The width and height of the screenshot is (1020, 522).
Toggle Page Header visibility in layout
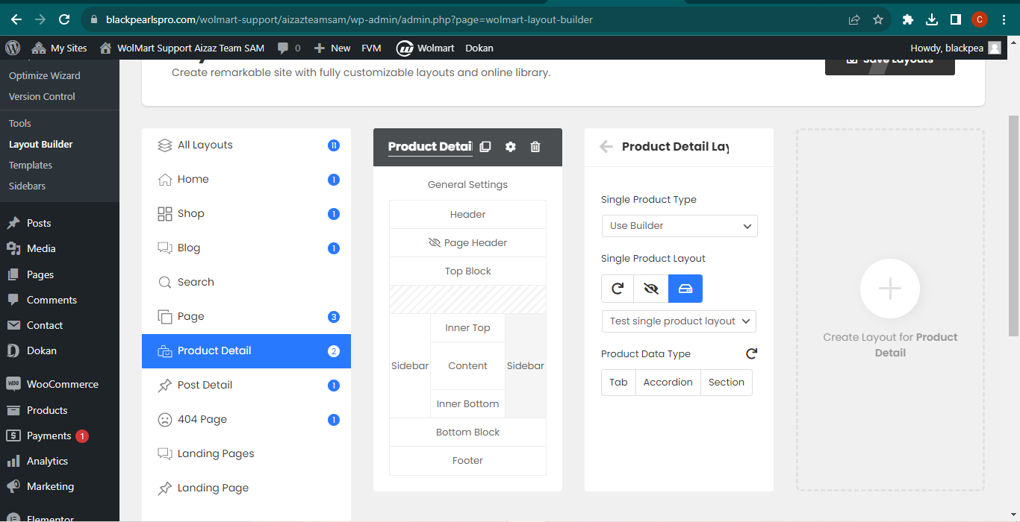click(435, 243)
